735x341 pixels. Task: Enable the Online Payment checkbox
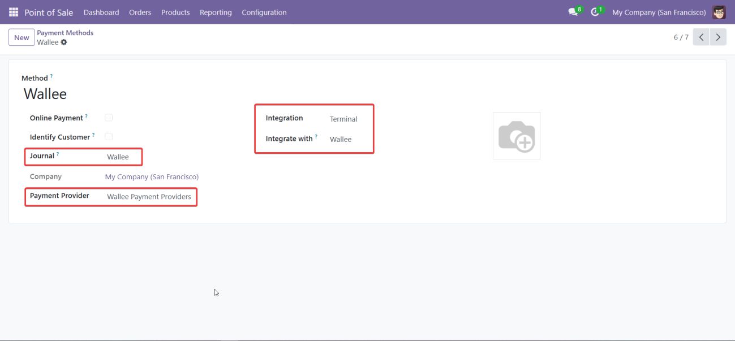click(x=109, y=118)
